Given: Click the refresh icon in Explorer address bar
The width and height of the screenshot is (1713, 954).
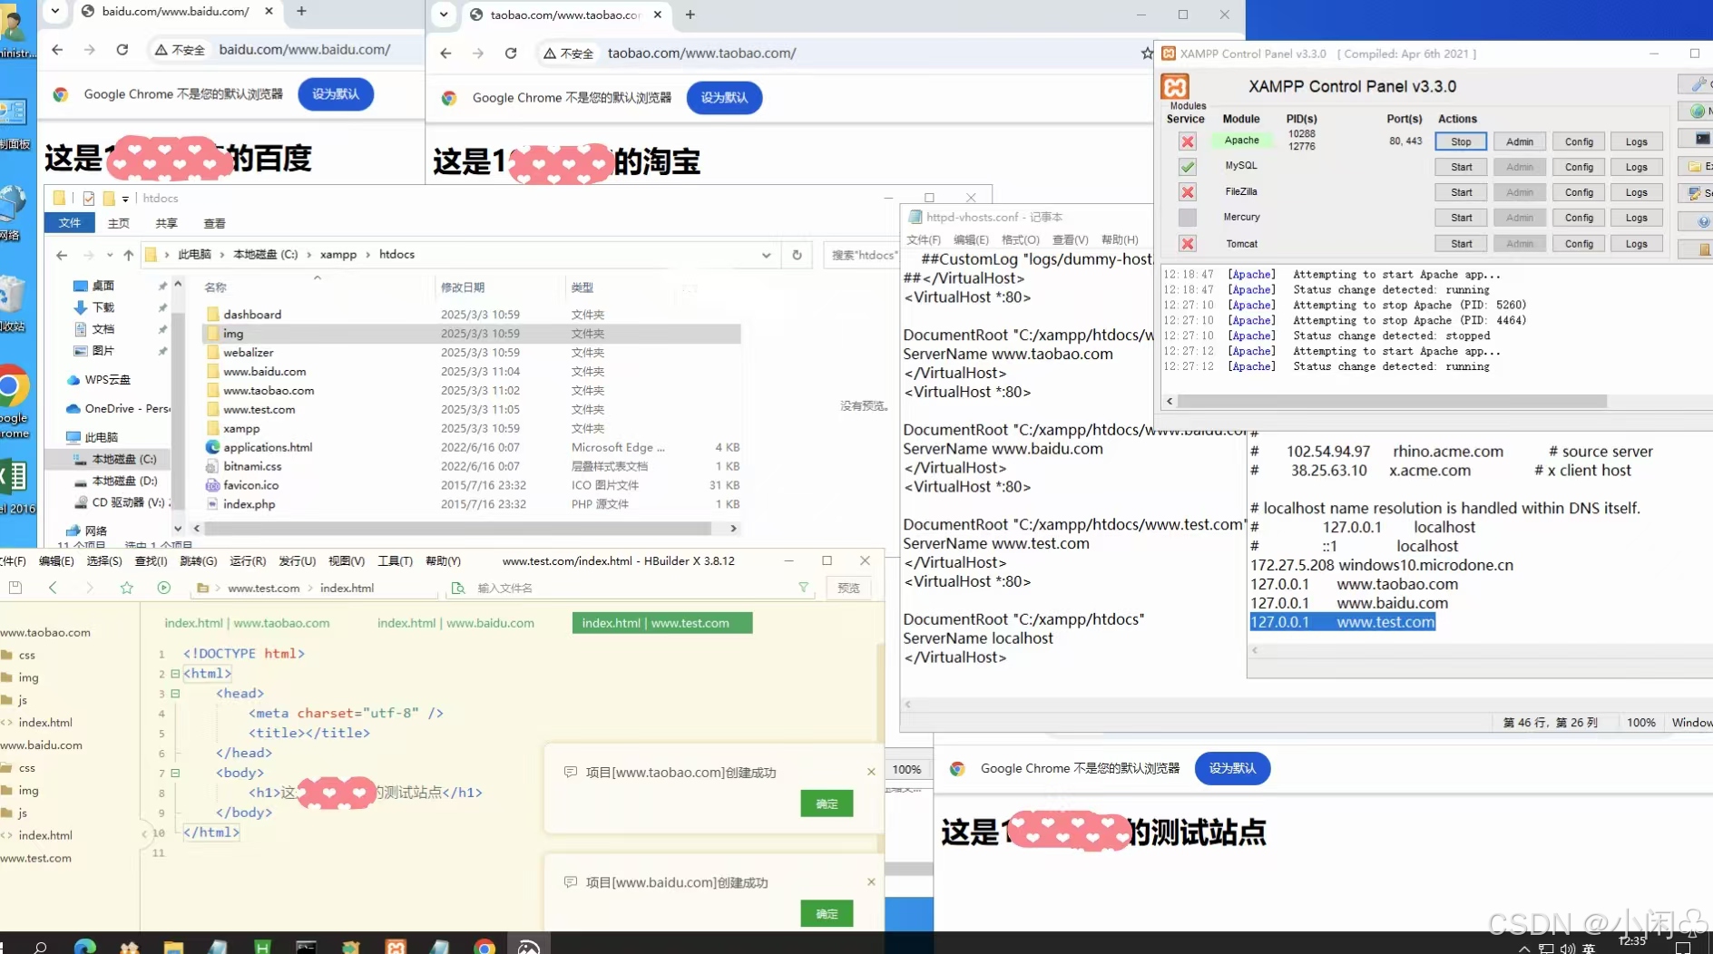Looking at the screenshot, I should (x=797, y=255).
